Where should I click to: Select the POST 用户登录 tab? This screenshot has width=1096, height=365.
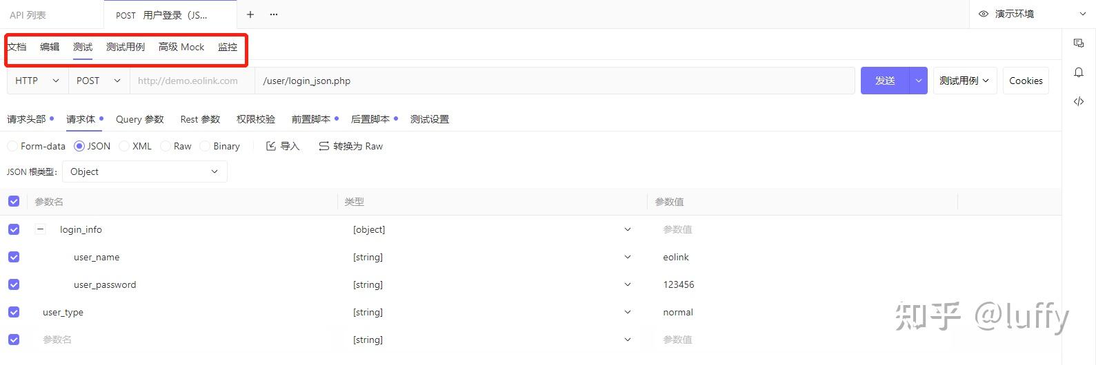point(170,14)
